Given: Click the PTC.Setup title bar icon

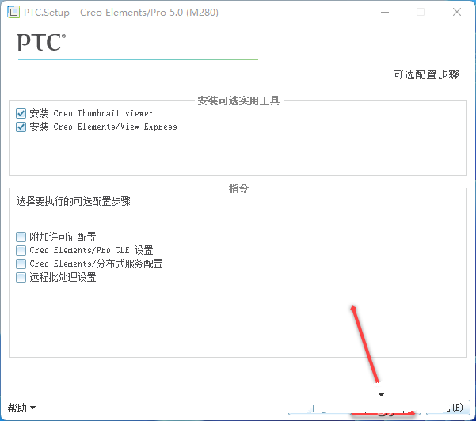Looking at the screenshot, I should [x=13, y=13].
